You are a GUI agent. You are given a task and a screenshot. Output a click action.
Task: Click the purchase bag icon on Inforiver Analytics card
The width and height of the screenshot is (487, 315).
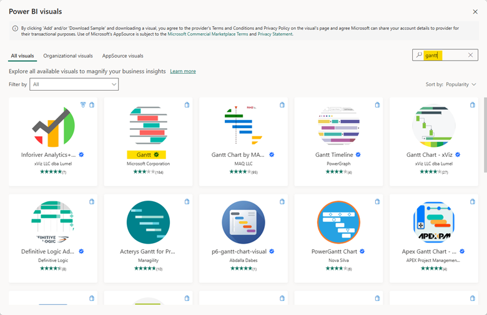(92, 105)
